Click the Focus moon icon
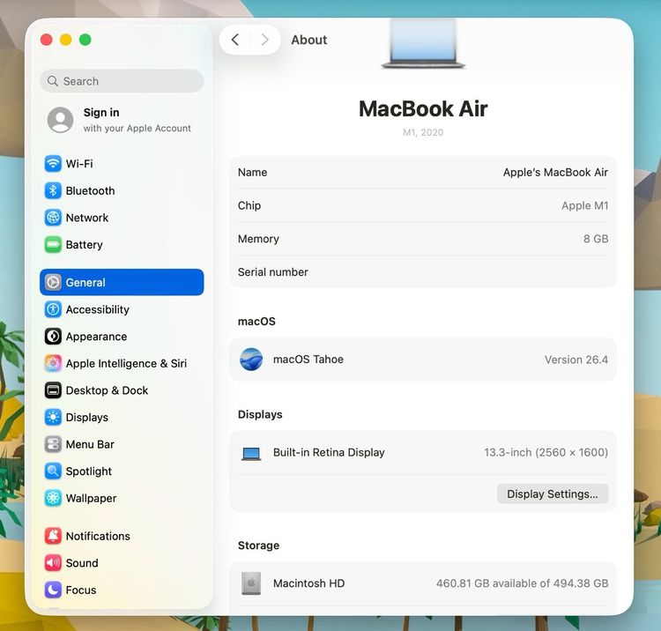Viewport: 661px width, 631px height. [x=53, y=590]
